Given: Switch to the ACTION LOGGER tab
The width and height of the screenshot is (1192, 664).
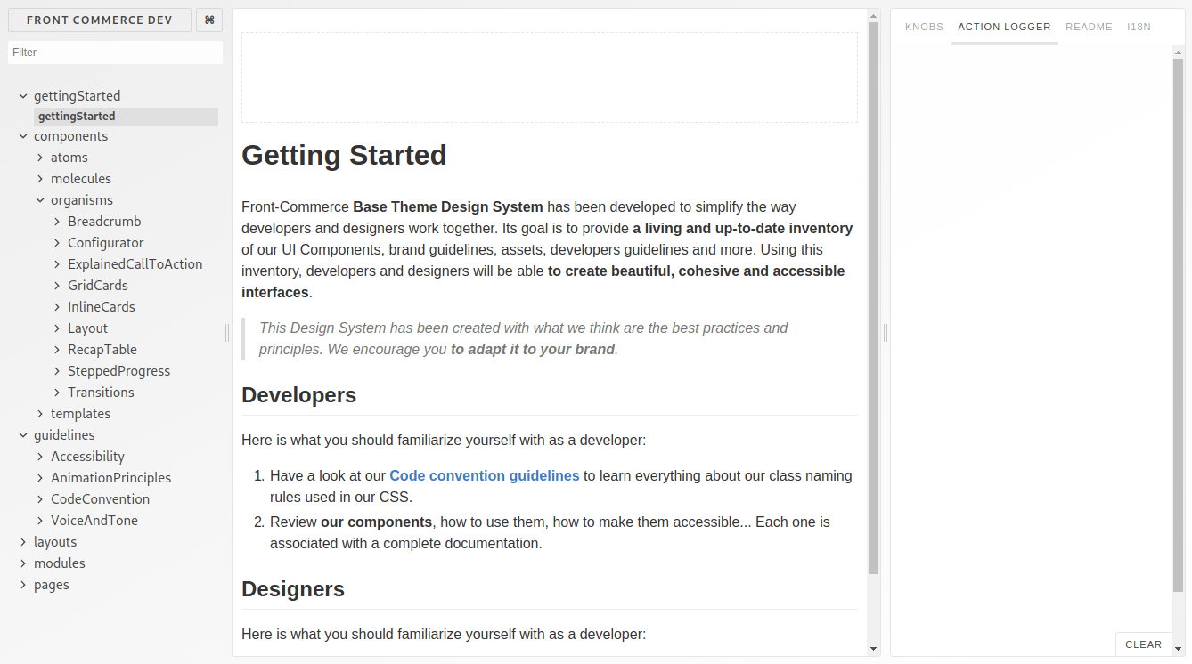Looking at the screenshot, I should (x=1004, y=27).
